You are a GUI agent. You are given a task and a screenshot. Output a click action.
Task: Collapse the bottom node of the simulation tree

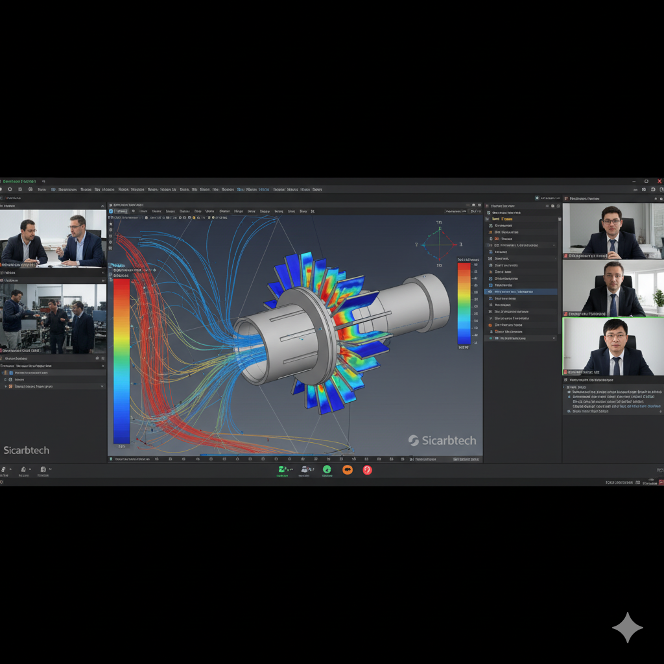(x=554, y=338)
